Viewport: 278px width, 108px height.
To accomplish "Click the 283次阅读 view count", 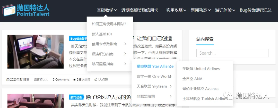I will pos(83,80).
